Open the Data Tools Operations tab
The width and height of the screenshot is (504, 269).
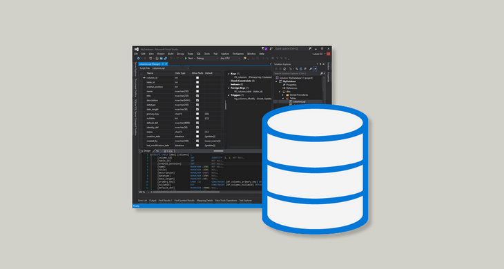pyautogui.click(x=226, y=201)
